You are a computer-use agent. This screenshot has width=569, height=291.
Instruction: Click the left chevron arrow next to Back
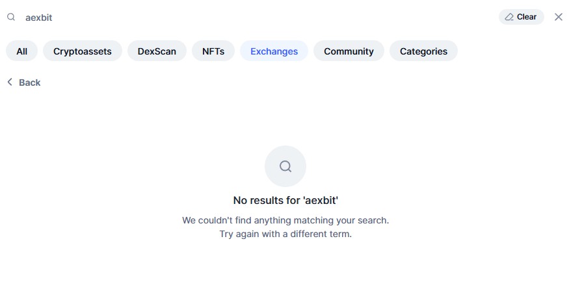click(10, 82)
